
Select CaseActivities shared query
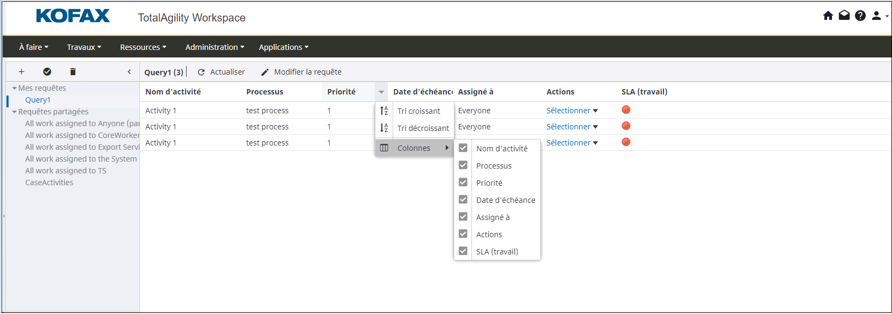[49, 182]
